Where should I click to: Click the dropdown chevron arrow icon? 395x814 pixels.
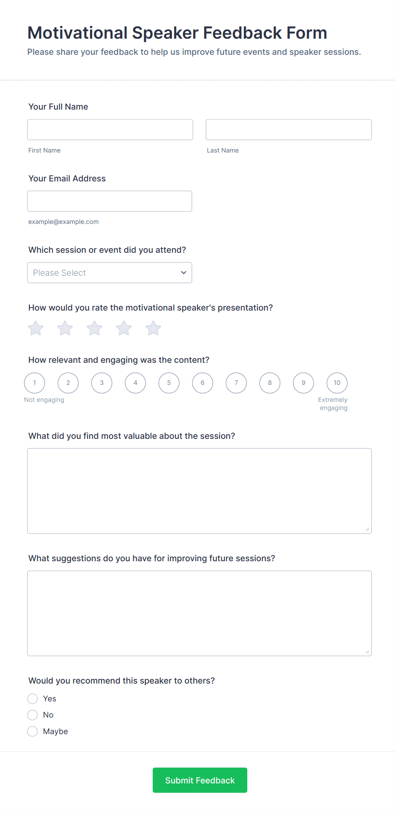[183, 273]
